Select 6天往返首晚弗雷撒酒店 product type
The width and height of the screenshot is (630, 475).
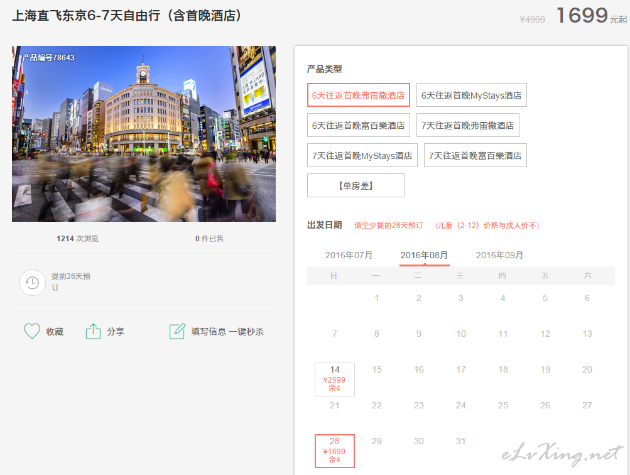point(359,95)
